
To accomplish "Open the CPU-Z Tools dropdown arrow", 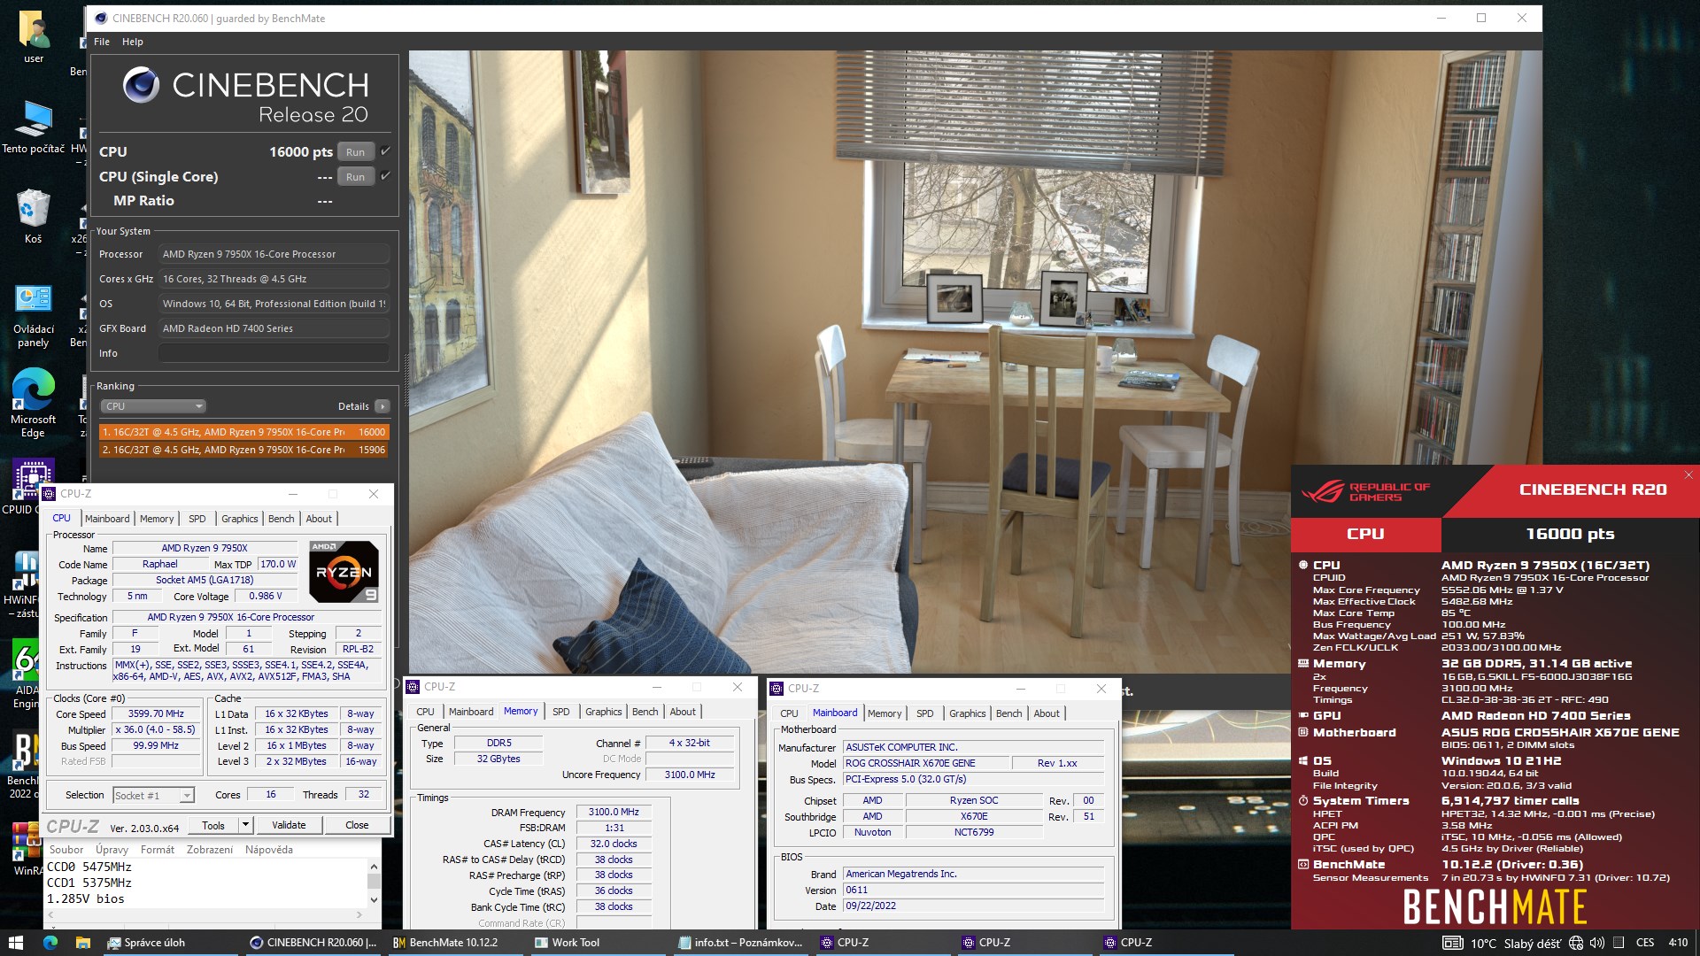I will click(245, 825).
